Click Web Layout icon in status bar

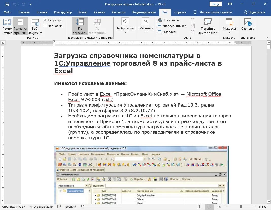[219, 207]
